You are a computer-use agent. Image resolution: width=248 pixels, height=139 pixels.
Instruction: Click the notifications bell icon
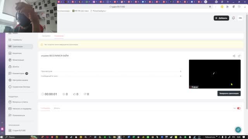[233, 18]
